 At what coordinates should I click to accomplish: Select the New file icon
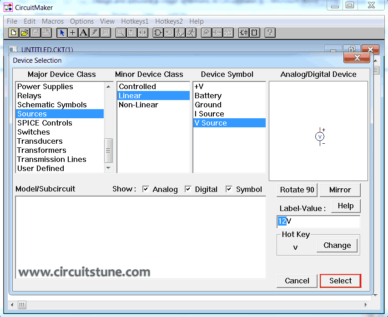point(13,32)
